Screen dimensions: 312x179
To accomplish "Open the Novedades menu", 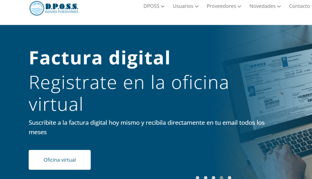I will [x=262, y=6].
